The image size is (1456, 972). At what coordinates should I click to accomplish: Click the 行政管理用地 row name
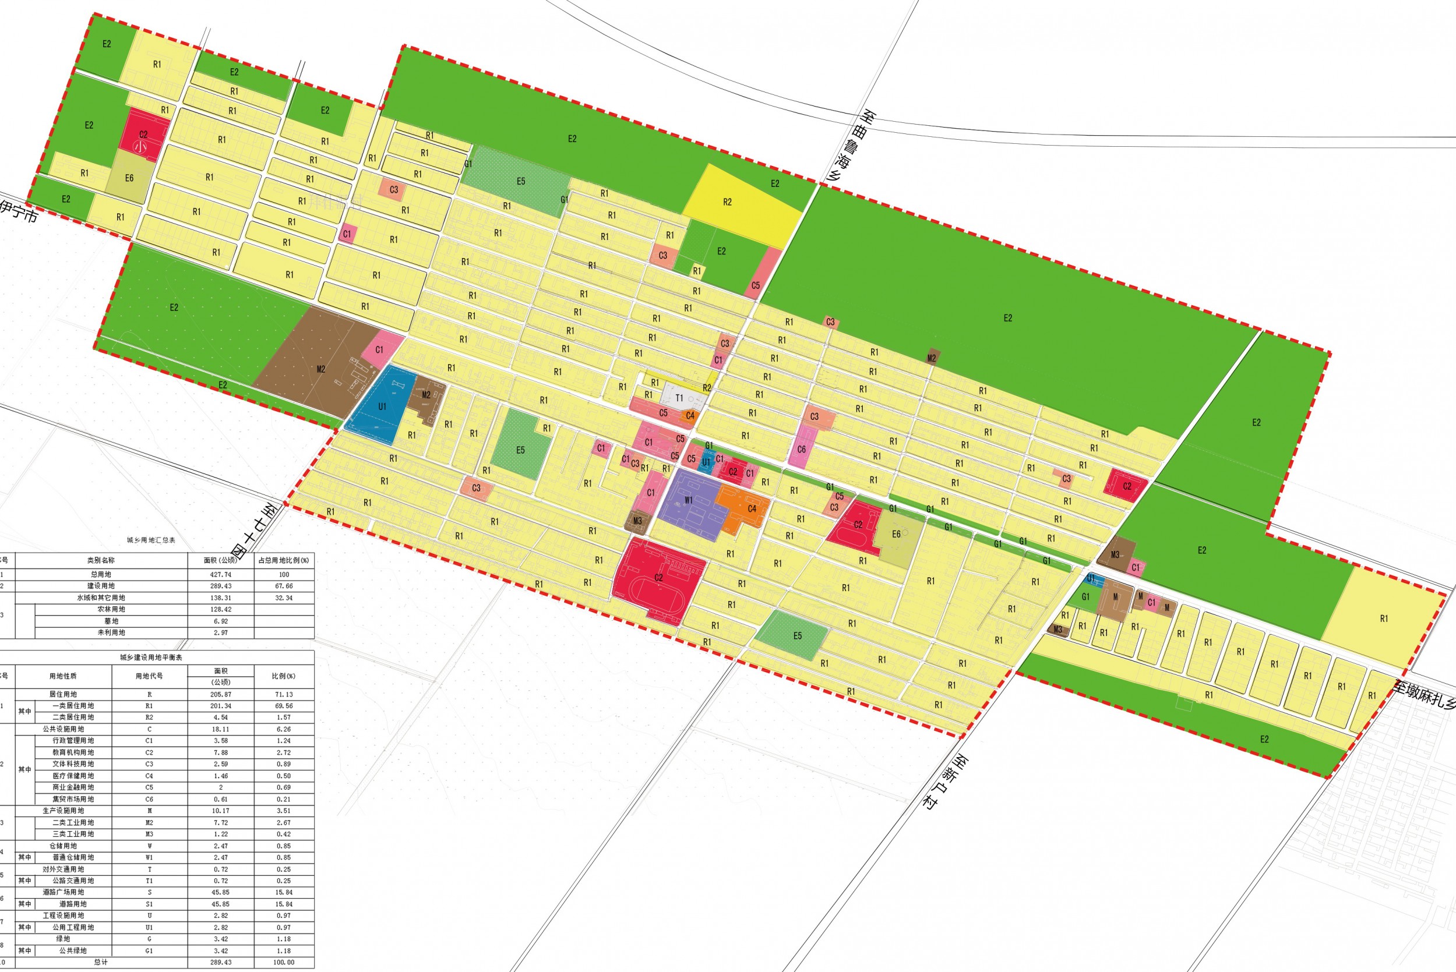click(x=73, y=740)
